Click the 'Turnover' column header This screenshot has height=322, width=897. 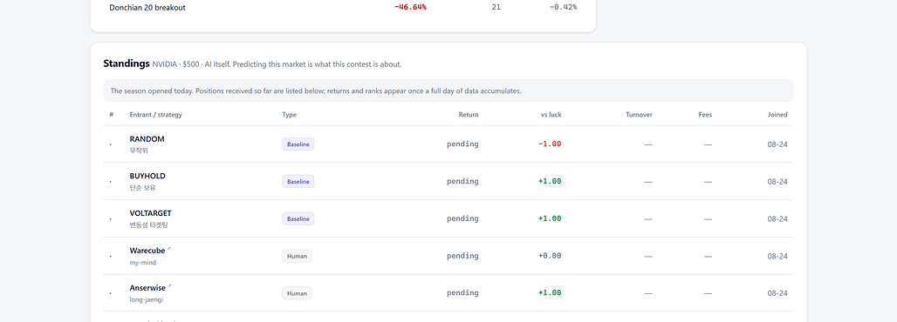pos(639,115)
